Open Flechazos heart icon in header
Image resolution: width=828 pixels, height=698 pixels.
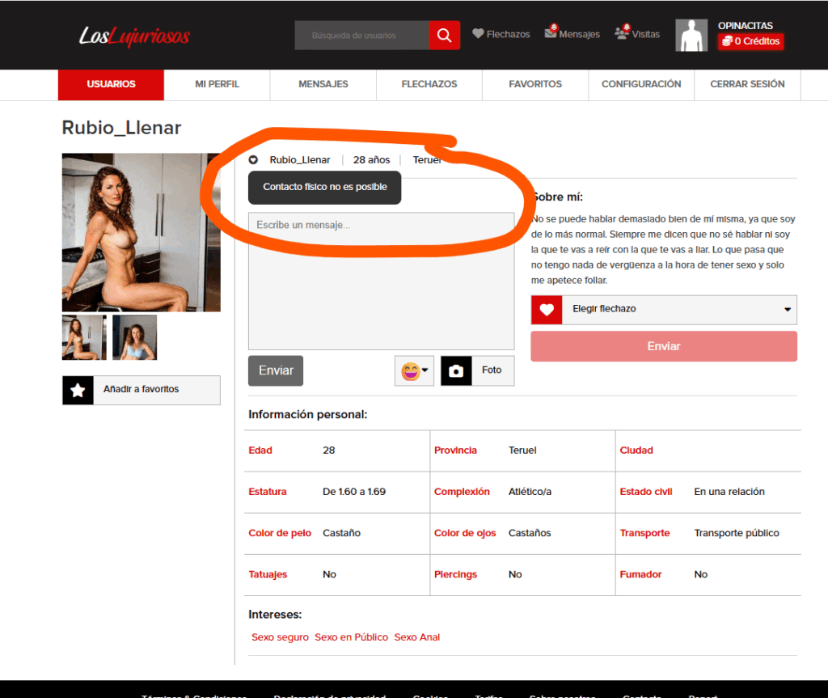(478, 34)
